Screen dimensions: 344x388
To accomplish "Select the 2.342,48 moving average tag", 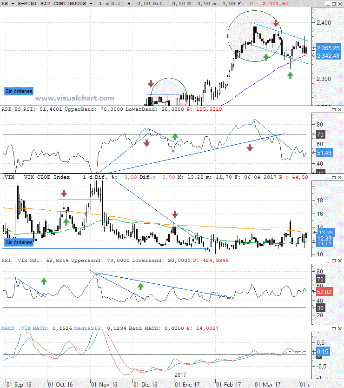I will pyautogui.click(x=328, y=56).
